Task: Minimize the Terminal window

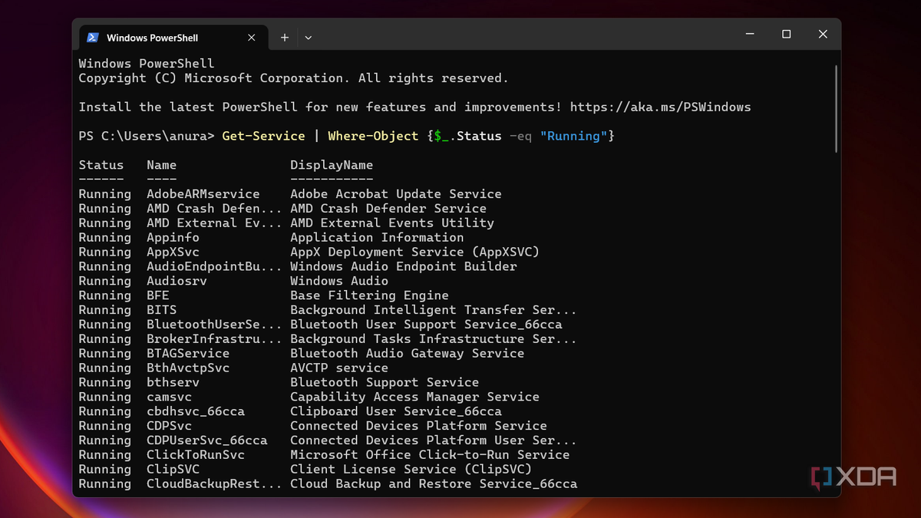Action: click(750, 35)
